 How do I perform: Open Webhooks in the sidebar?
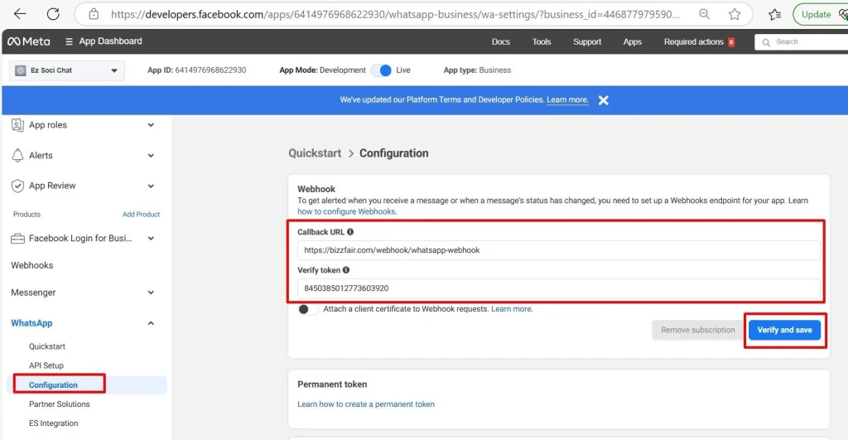[x=32, y=265]
